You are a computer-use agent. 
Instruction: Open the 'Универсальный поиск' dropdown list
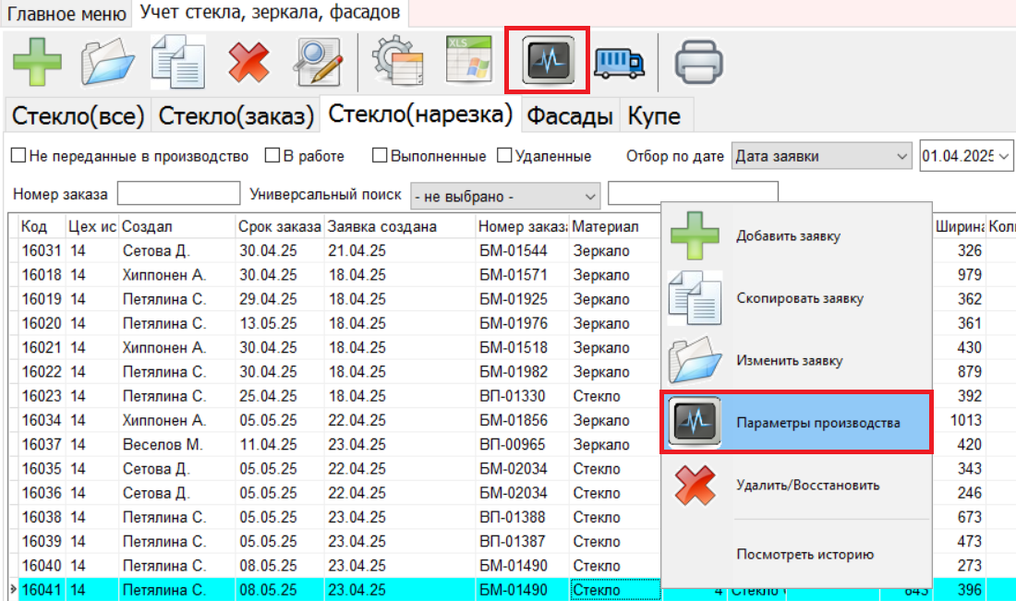[x=590, y=196]
